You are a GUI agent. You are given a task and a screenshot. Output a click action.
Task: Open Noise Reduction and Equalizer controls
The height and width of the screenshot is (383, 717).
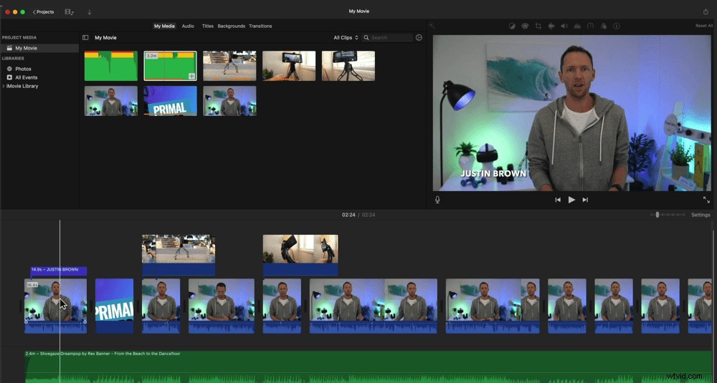click(x=577, y=26)
